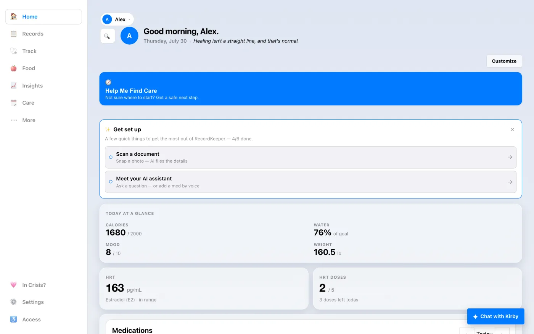Screen dimensions: 534x334
Task: Click the Good morning, Alex. greeting
Action: coord(181,31)
